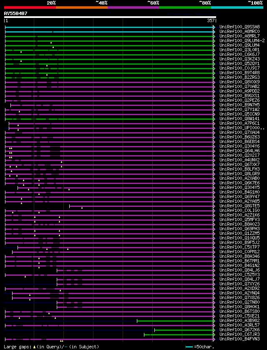This screenshot has height=350, width=267.
Task: Choose the UniRef100_B6UZ63 label
Action: click(x=239, y=137)
